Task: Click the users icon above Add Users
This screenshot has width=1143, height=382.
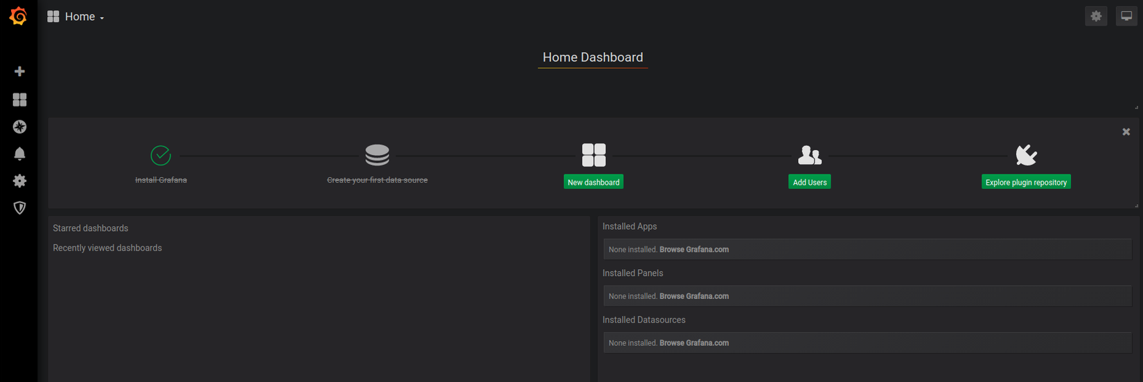Action: pos(810,155)
